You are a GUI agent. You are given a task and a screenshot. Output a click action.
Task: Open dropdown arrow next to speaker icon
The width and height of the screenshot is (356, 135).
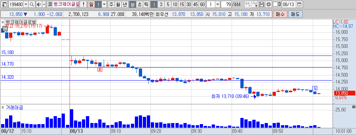[x=44, y=4]
